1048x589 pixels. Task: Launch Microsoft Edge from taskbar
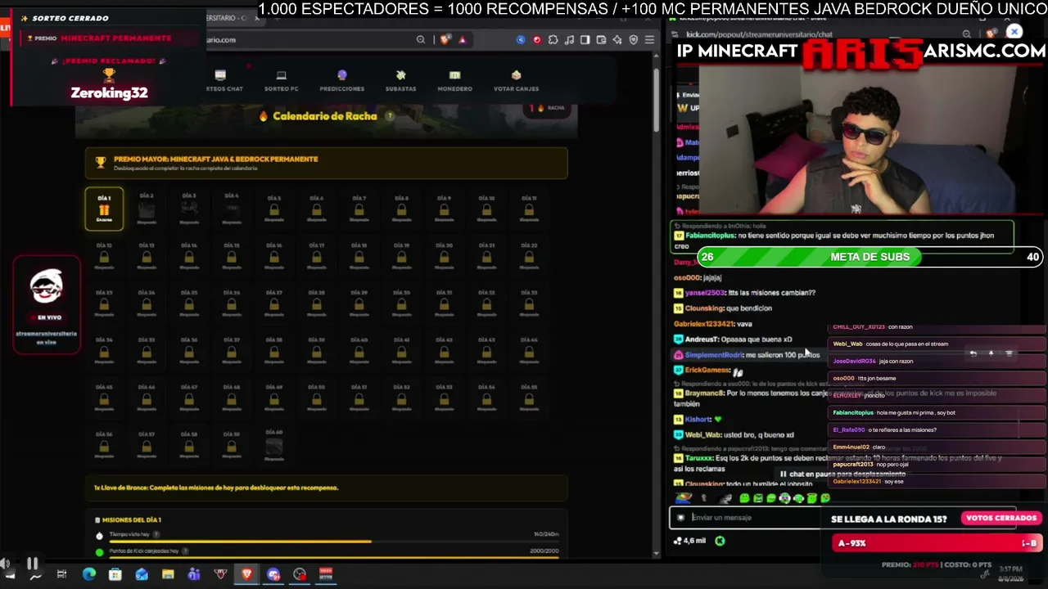(88, 574)
